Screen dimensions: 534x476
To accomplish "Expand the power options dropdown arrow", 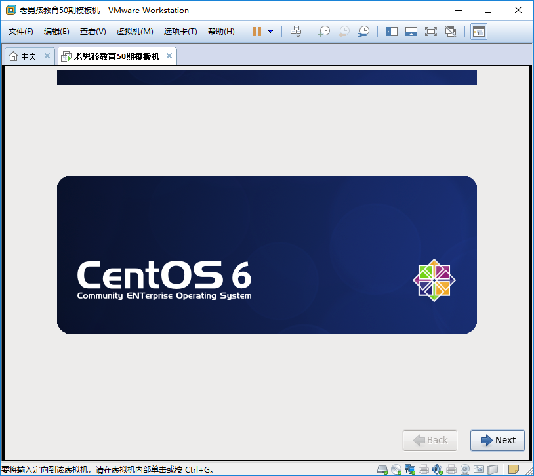I will coord(270,32).
